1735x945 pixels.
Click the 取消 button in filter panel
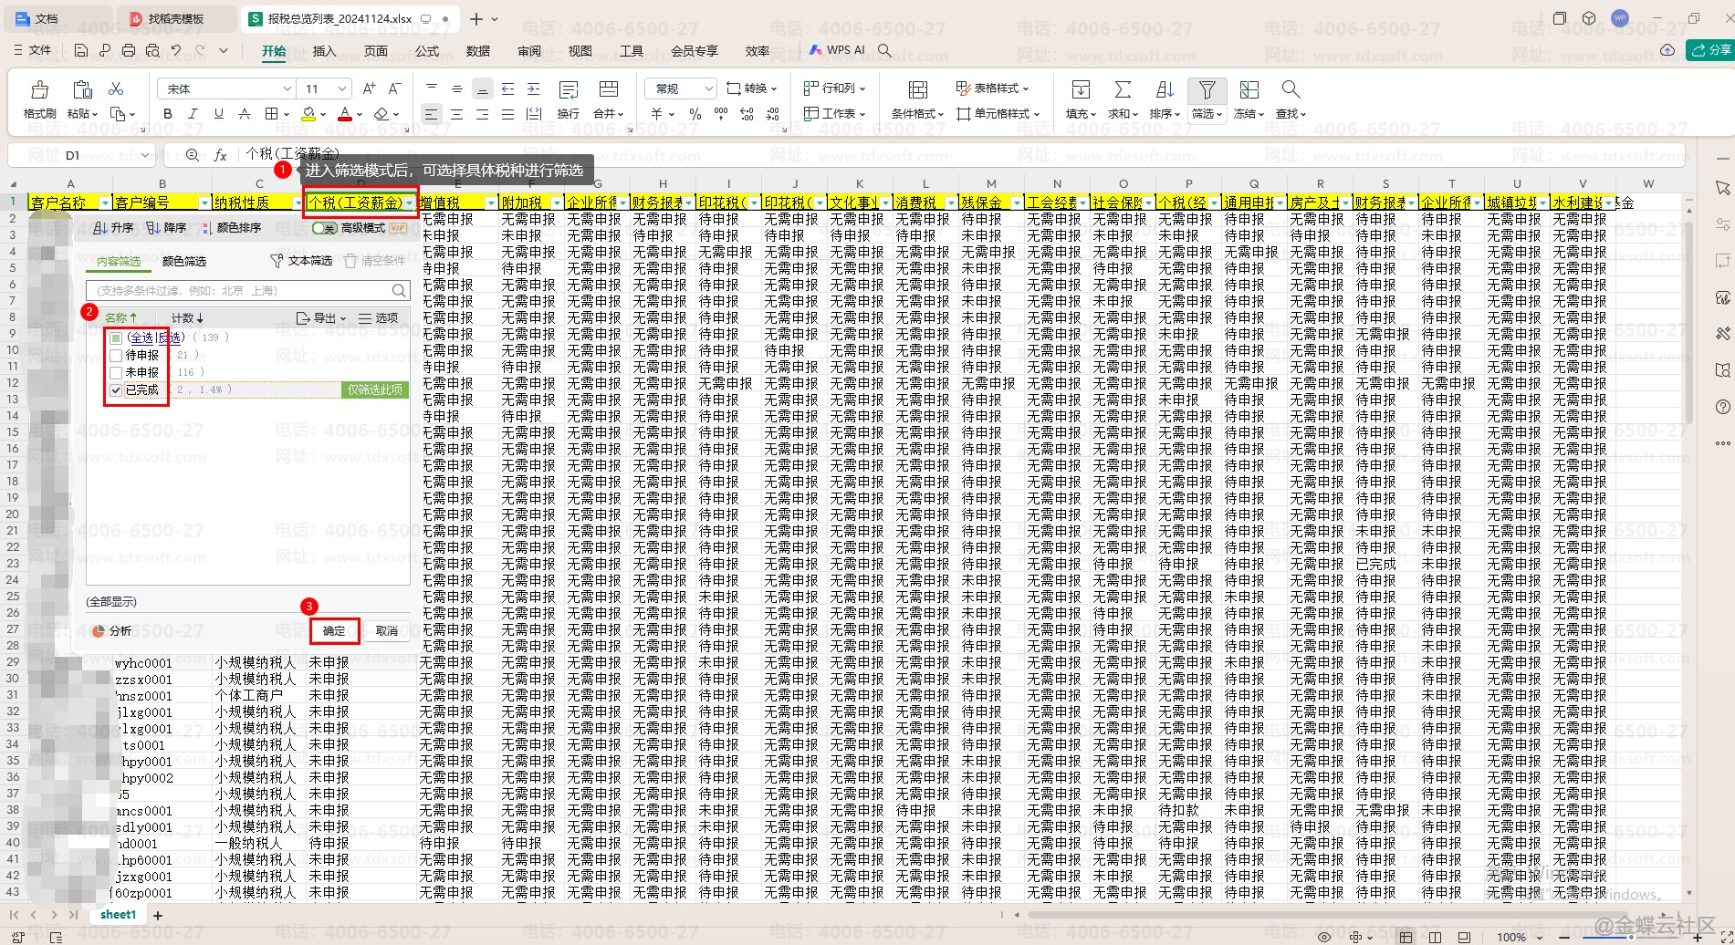pyautogui.click(x=387, y=630)
